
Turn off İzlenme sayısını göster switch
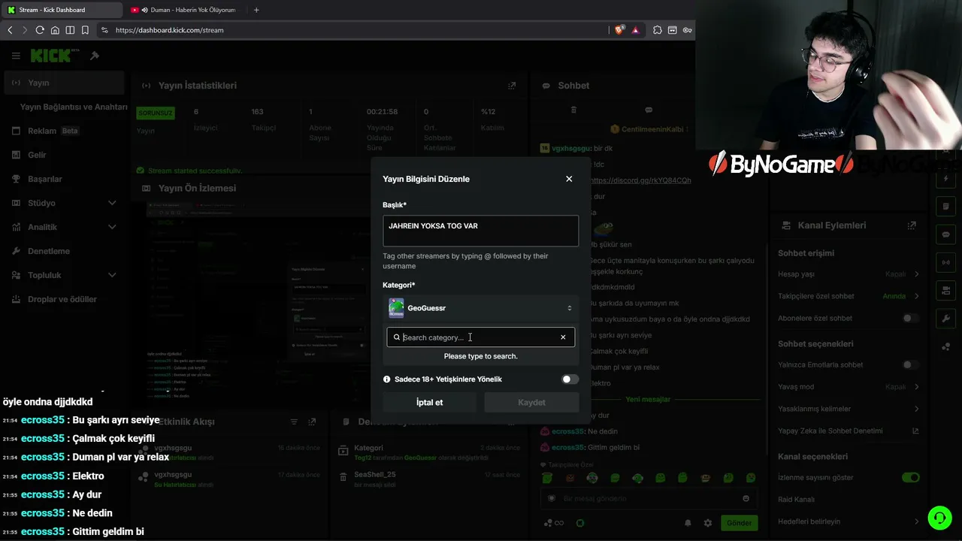pyautogui.click(x=910, y=478)
